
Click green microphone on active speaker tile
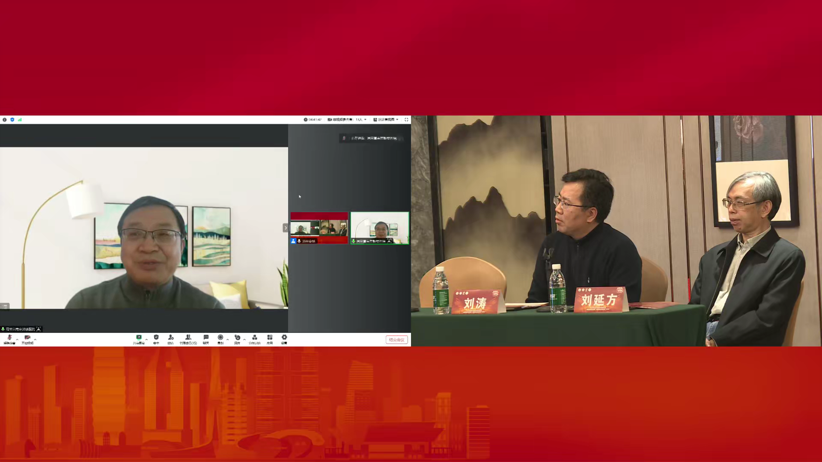(354, 241)
